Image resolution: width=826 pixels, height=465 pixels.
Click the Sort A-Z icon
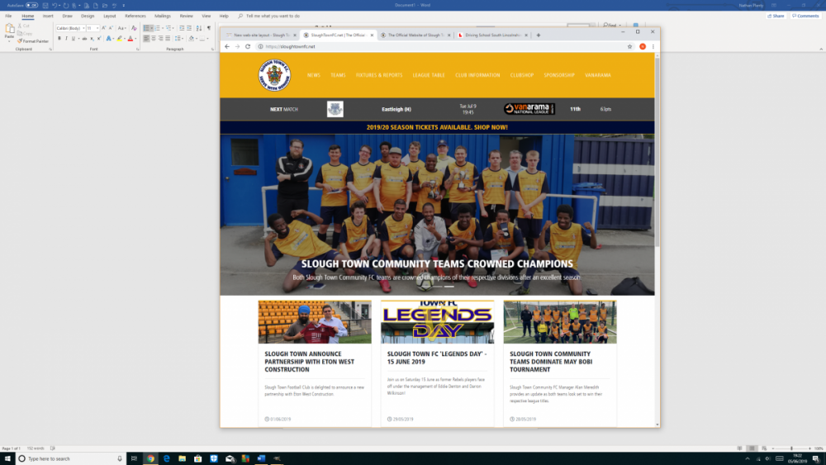click(198, 28)
